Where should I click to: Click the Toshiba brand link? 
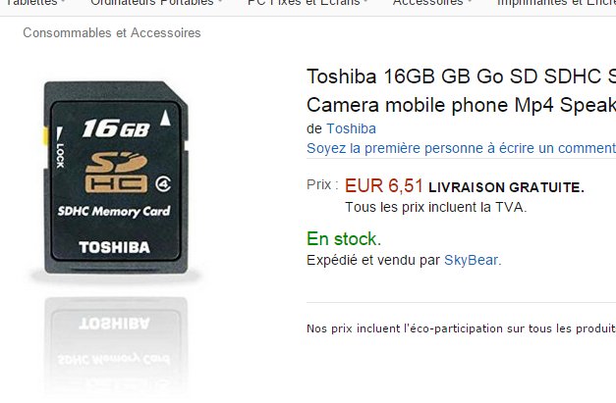click(x=351, y=128)
